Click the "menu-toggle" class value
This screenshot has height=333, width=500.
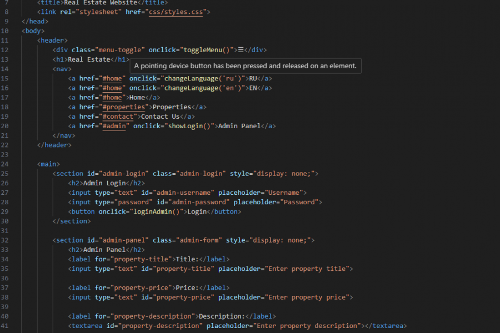tap(120, 50)
